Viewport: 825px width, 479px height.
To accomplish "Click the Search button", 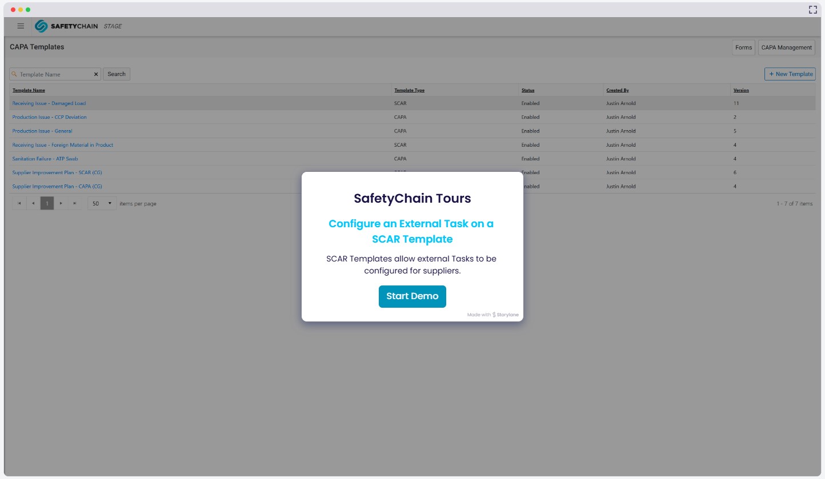I will pyautogui.click(x=117, y=74).
